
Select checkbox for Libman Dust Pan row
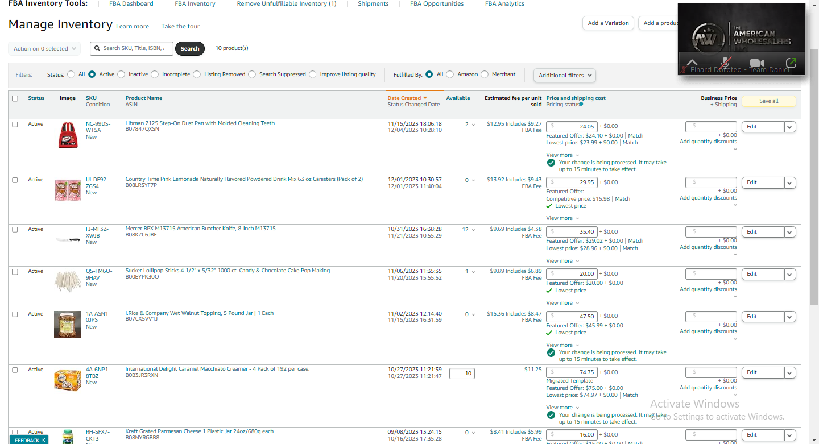click(15, 124)
